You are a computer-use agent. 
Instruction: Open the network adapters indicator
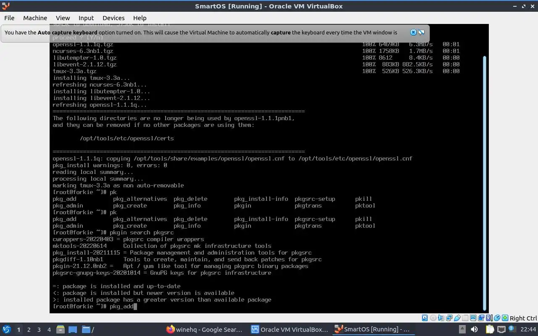pyautogui.click(x=449, y=318)
